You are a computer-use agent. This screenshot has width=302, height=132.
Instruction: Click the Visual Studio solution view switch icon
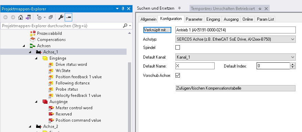click(28, 17)
